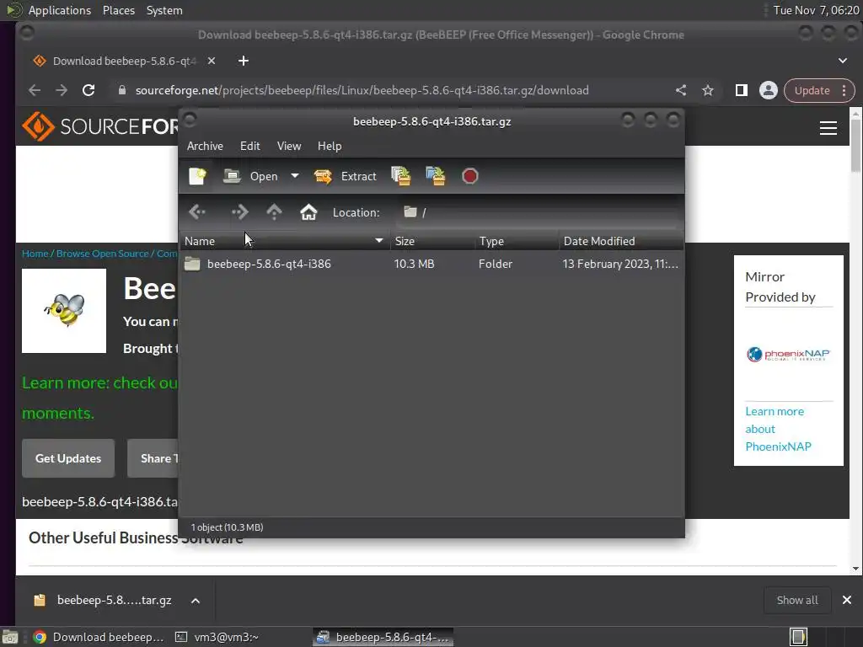Click the Share This button on SourceForge
Viewport: 863px width, 647px height.
[153, 458]
